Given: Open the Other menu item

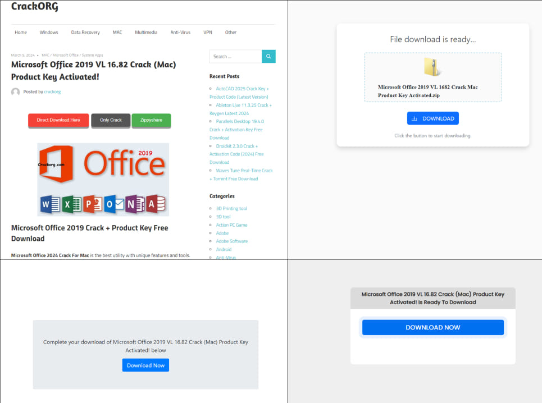Looking at the screenshot, I should pyautogui.click(x=231, y=33).
